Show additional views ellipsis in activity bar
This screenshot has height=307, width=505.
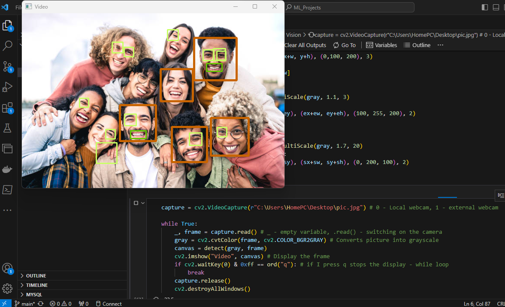[7, 210]
